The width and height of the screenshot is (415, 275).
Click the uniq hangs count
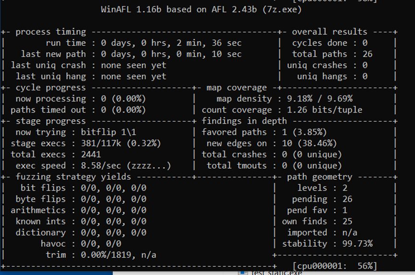[365, 77]
